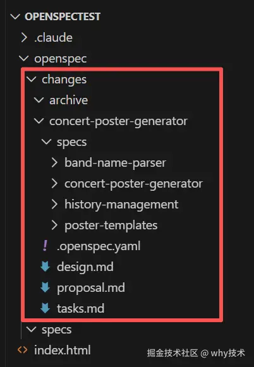Viewport: 254px width, 367px height.
Task: Click the HTML icon beside index.html
Action: 23,350
